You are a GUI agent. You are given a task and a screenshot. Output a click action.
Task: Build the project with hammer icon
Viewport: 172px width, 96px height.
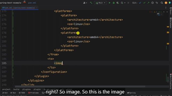(x=91, y=3)
